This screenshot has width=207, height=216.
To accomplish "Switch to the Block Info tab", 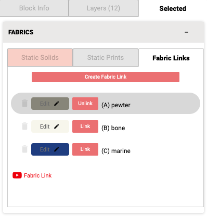I will 34,8.
